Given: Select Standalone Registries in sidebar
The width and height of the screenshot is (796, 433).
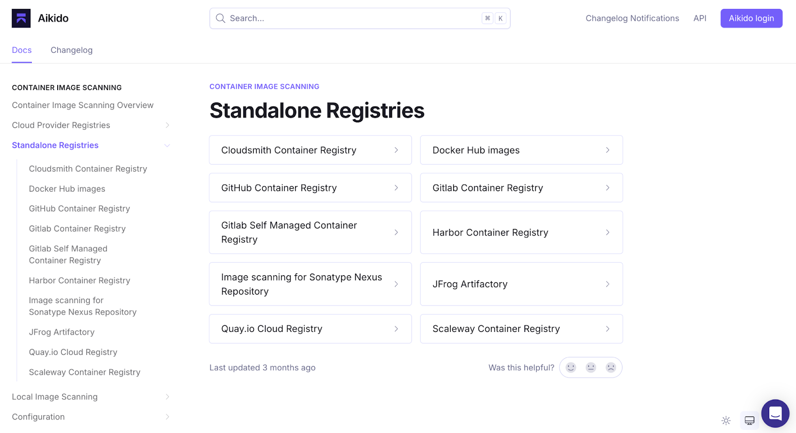Looking at the screenshot, I should 55,145.
